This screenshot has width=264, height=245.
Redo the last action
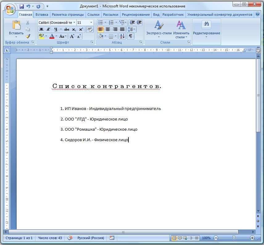38,6
